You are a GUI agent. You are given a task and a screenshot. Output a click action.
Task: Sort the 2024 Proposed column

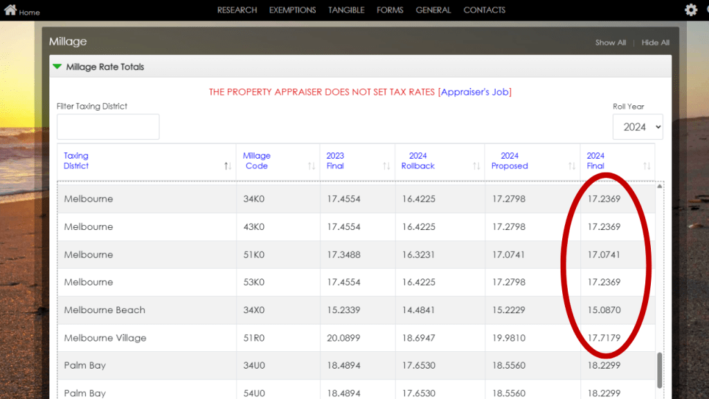[571, 166]
